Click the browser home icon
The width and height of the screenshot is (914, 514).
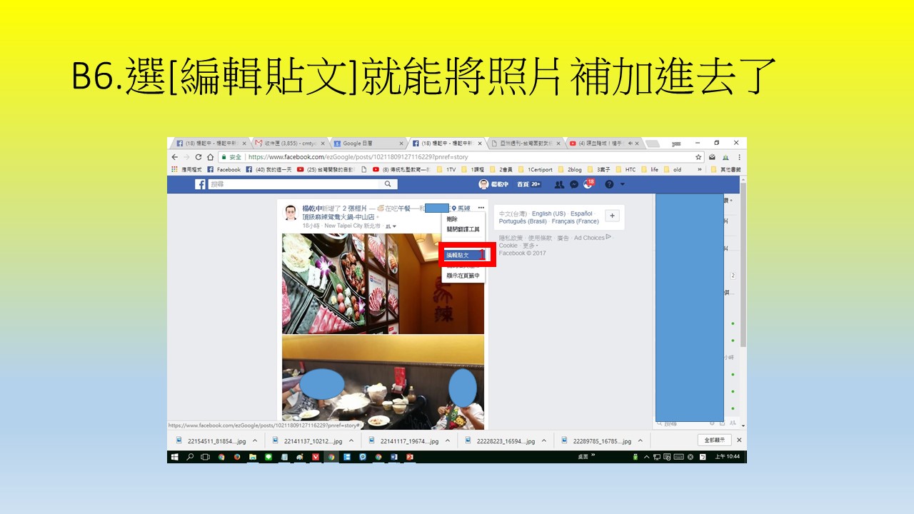pos(210,157)
